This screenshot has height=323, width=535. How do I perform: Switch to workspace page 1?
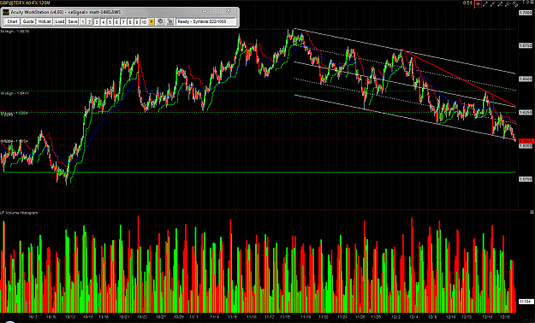[83, 22]
